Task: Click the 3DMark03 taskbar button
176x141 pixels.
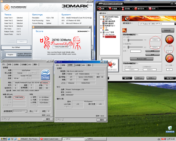Action: point(28,139)
